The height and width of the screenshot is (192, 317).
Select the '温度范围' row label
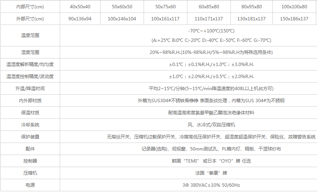click(x=30, y=35)
